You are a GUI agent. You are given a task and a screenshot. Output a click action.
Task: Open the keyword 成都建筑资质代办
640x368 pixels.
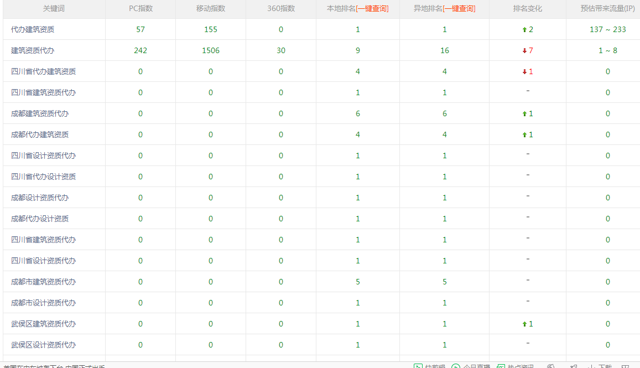40,113
